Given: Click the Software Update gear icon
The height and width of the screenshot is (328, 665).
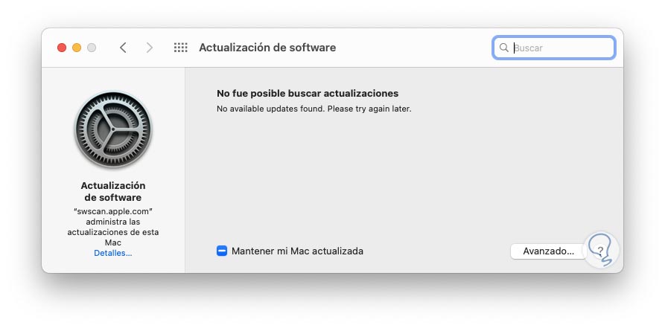Looking at the screenshot, I should pyautogui.click(x=112, y=131).
